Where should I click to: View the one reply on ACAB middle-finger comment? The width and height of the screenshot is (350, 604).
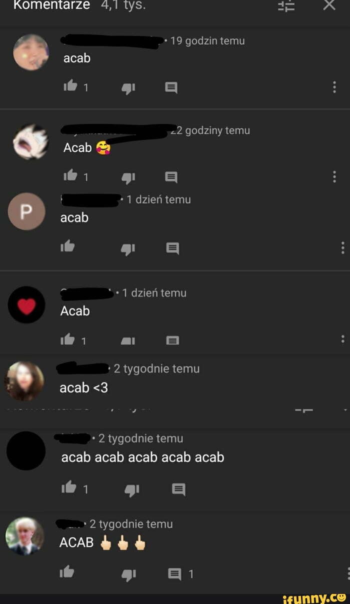point(181,574)
